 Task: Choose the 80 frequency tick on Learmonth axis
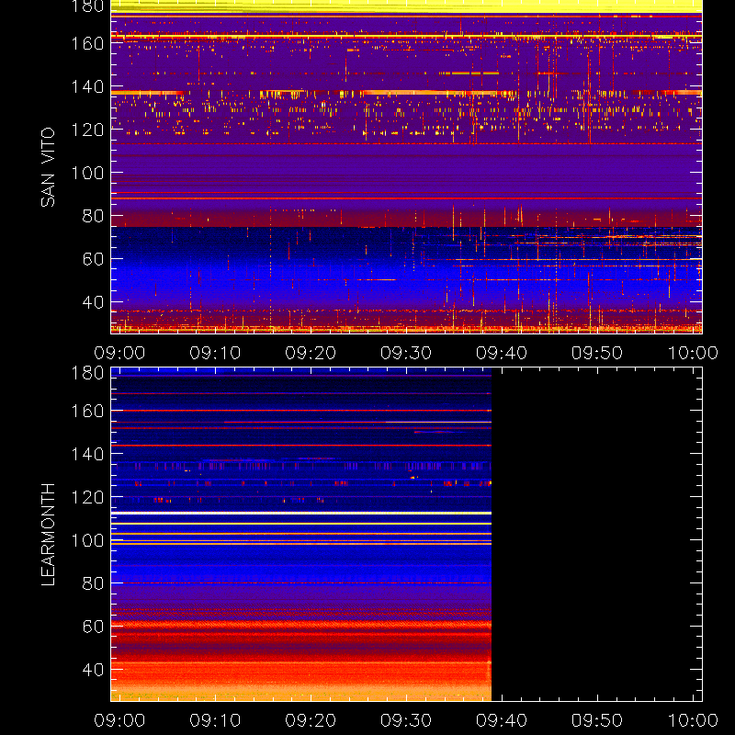point(94,583)
